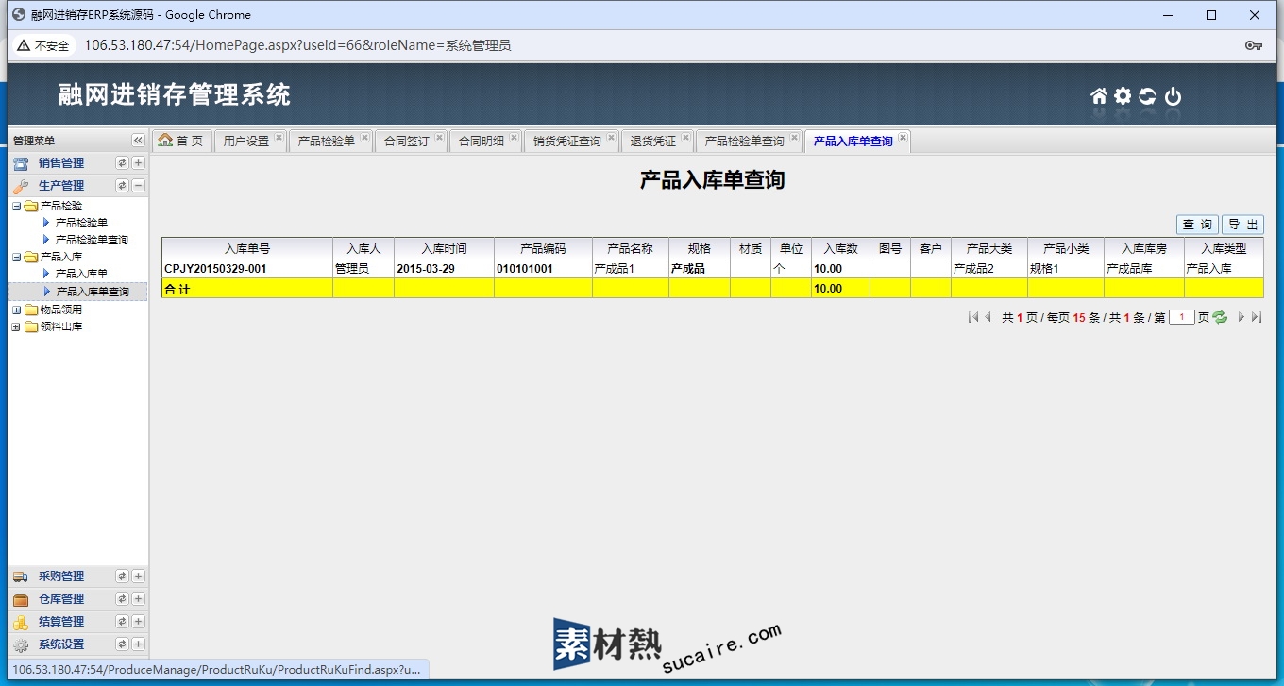The height and width of the screenshot is (686, 1284).
Task: Open settings via header gear icon
Action: click(1123, 96)
